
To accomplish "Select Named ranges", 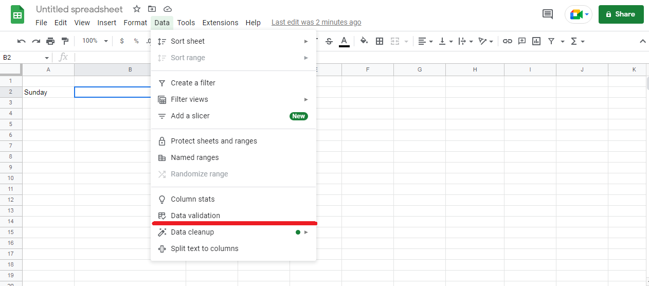I will pos(233,157).
